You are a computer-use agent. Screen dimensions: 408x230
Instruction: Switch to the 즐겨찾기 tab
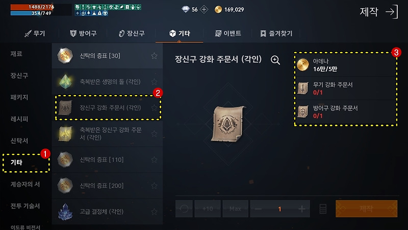pos(276,33)
